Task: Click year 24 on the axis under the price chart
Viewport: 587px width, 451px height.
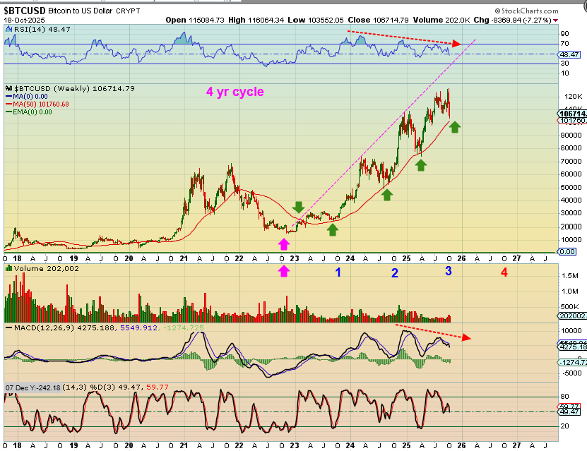Action: (x=350, y=258)
